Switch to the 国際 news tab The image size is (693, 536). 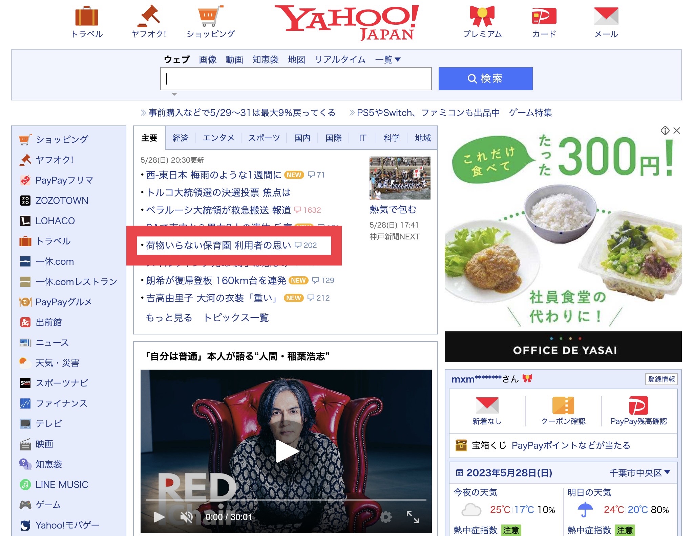coord(333,138)
